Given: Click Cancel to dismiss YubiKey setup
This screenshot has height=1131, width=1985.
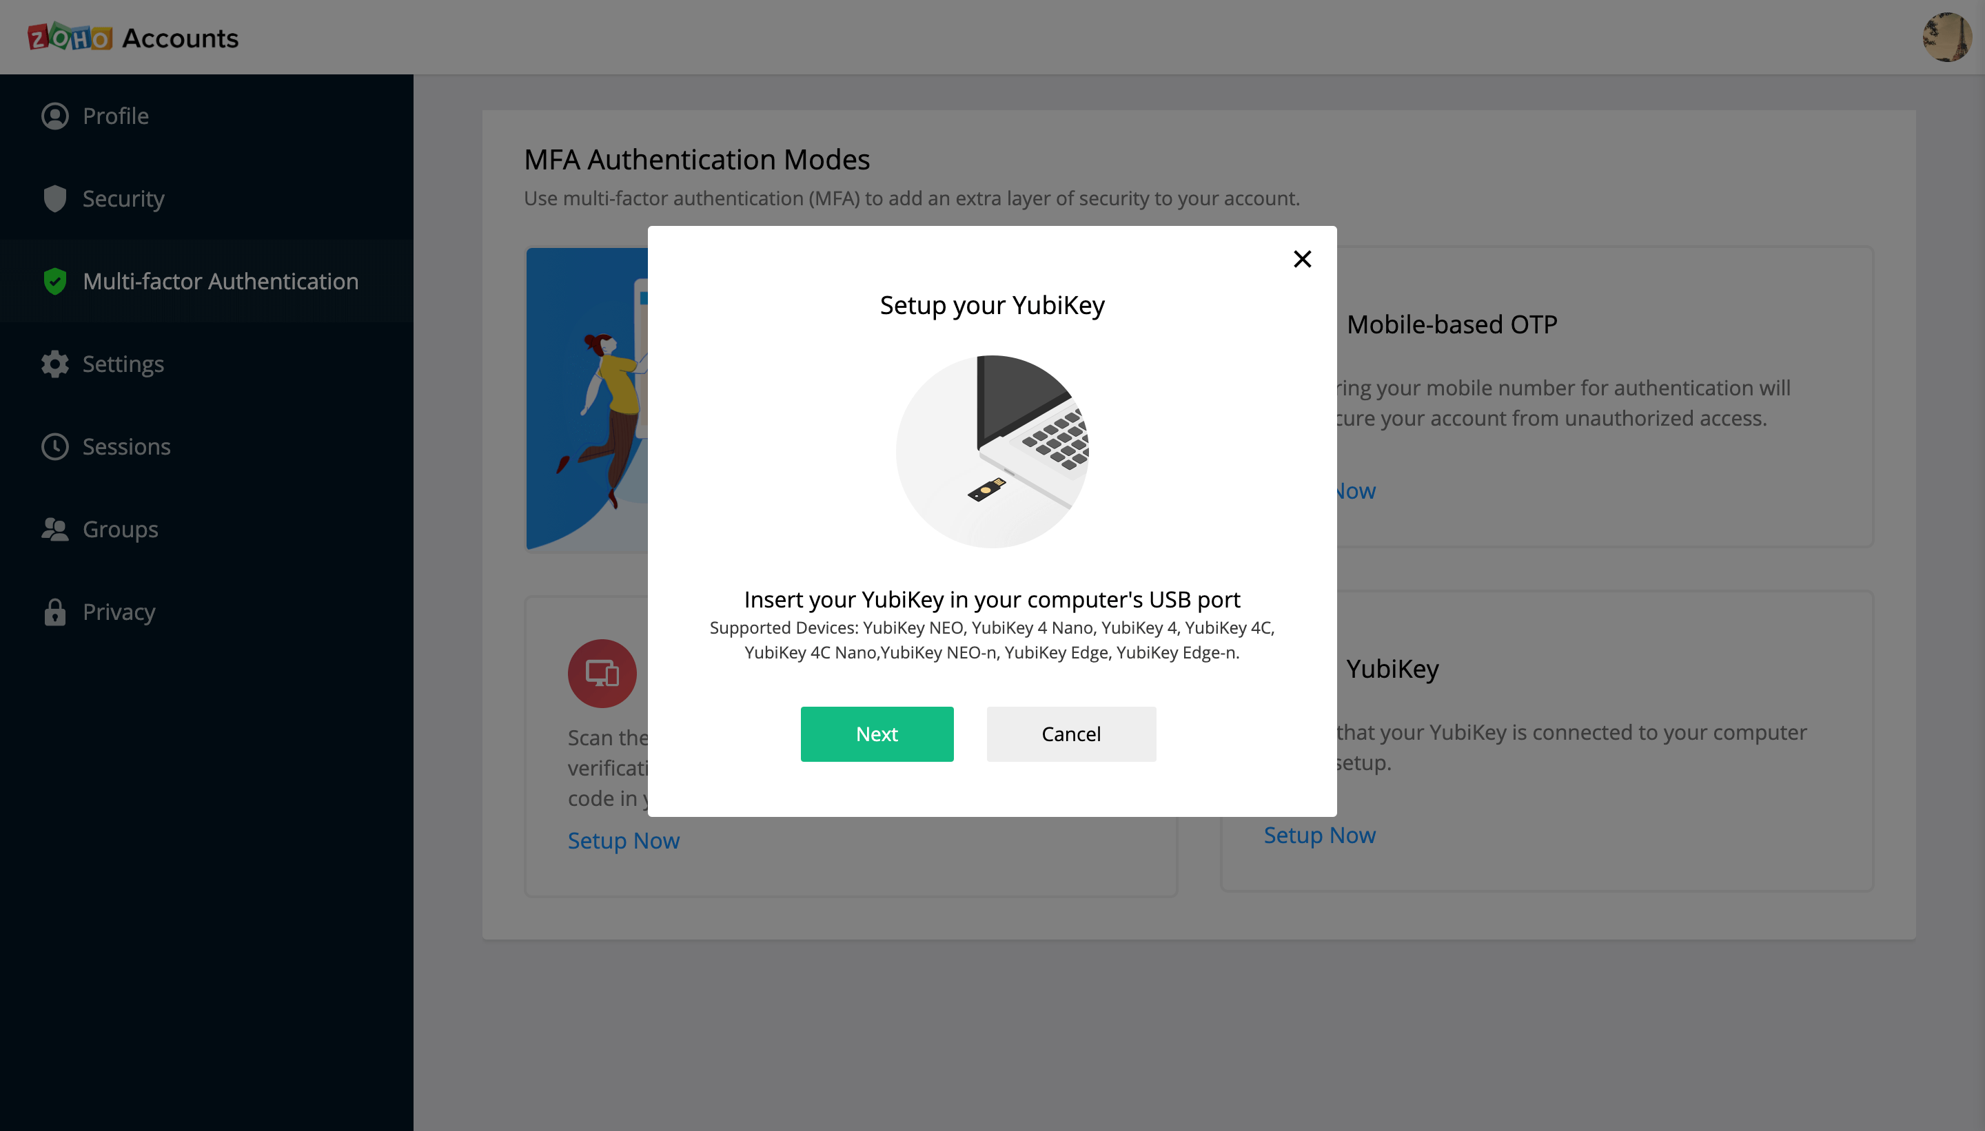Looking at the screenshot, I should (x=1070, y=734).
